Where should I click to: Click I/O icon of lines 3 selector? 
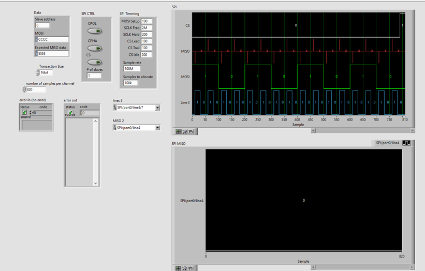[x=115, y=108]
